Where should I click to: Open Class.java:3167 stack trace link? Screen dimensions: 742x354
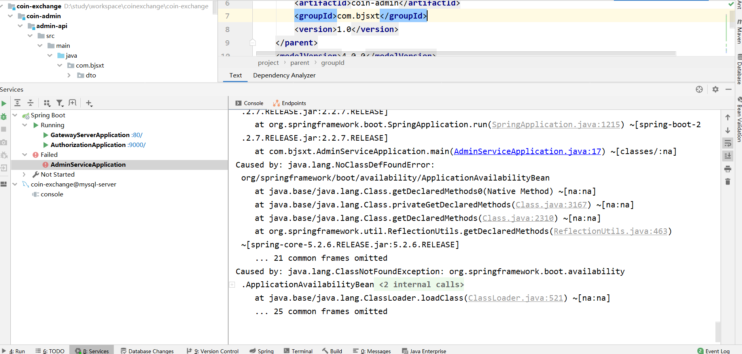pyautogui.click(x=551, y=205)
